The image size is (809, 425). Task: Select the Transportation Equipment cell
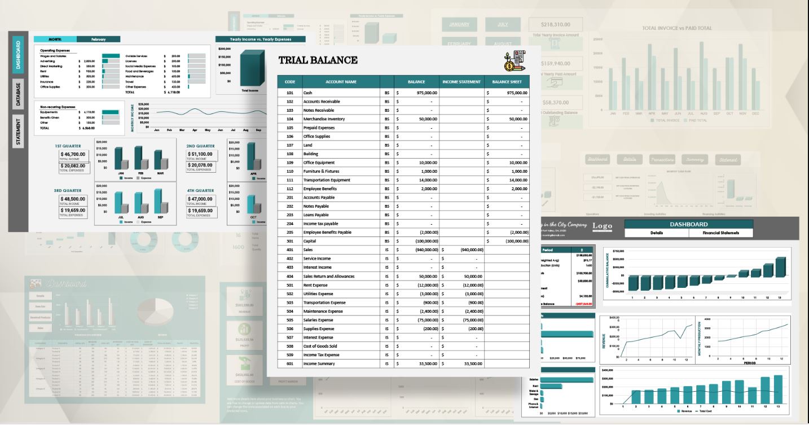point(341,180)
